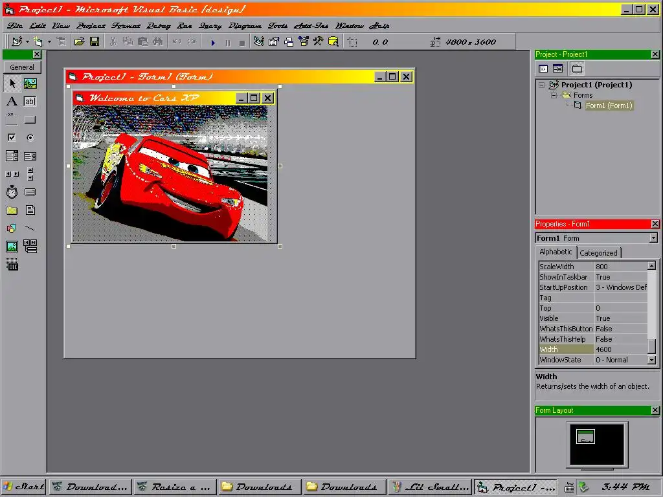
Task: Select the FileListBox control tool
Action: (30, 210)
